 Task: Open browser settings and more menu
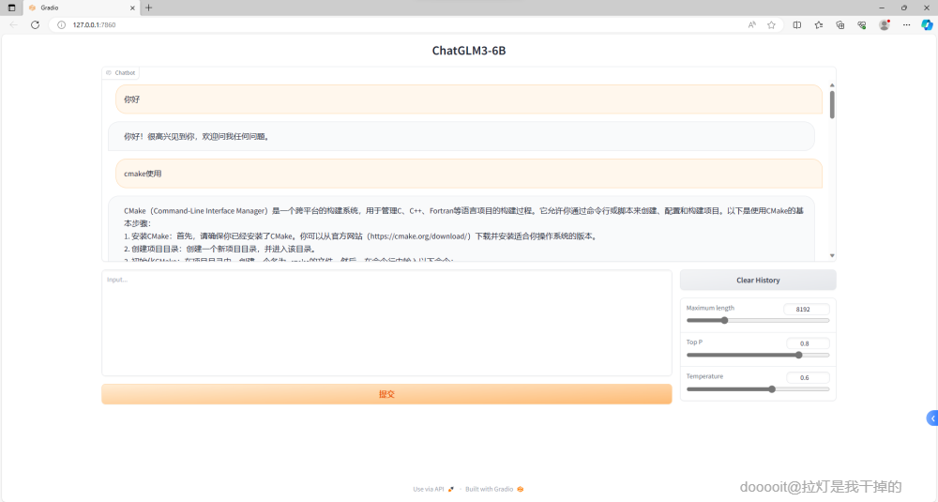(x=906, y=25)
